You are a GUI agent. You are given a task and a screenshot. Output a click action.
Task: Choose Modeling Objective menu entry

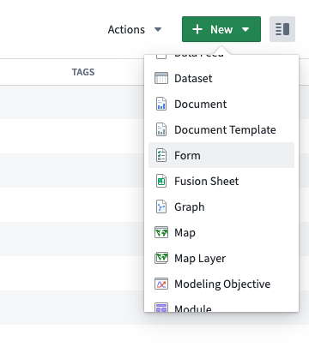[221, 284]
